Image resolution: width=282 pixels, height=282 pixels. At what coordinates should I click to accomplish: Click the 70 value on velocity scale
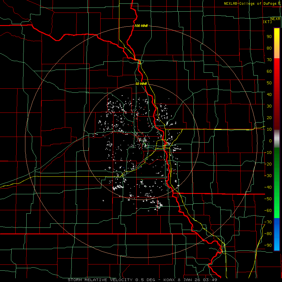point(269,60)
